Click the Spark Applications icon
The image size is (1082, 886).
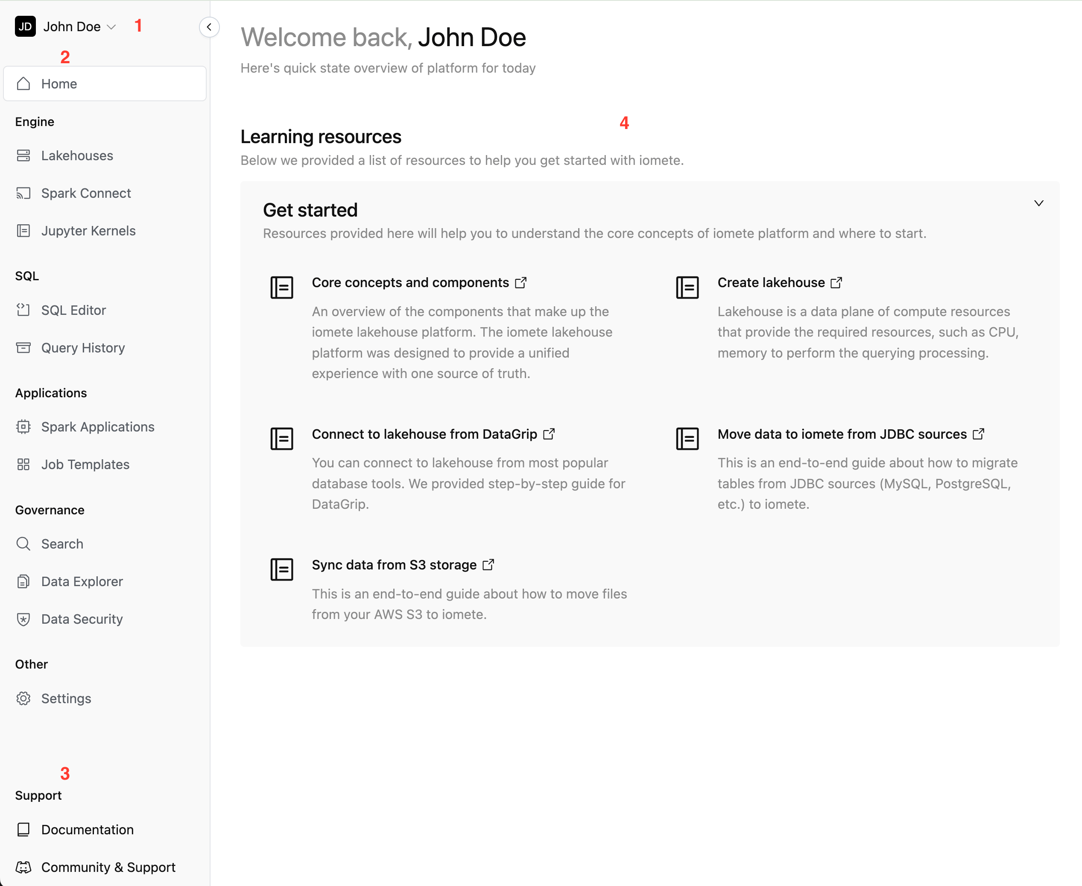(x=24, y=426)
